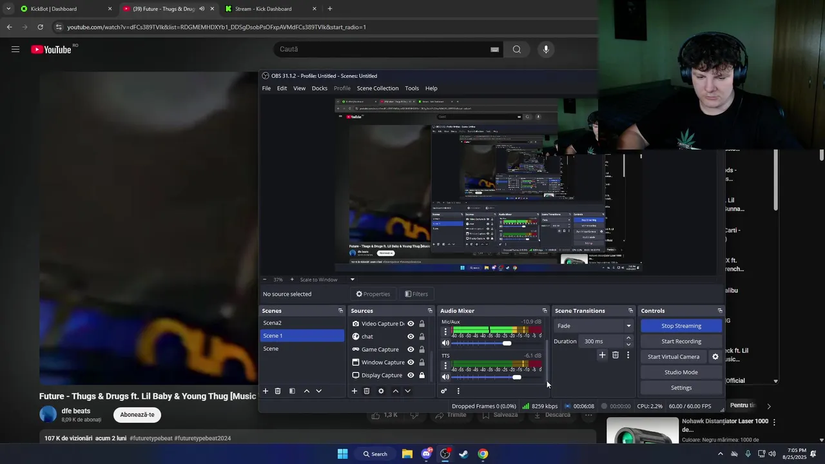Click Start Virtual Camera button
The width and height of the screenshot is (825, 464).
click(x=674, y=356)
